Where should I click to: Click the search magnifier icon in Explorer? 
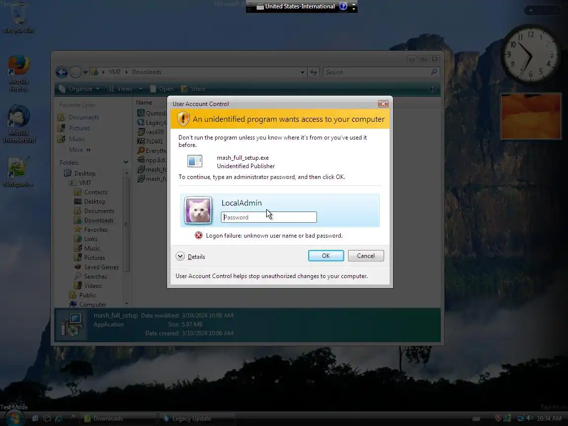pos(434,72)
